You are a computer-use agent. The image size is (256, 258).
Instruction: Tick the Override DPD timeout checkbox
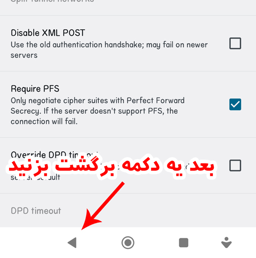click(235, 165)
